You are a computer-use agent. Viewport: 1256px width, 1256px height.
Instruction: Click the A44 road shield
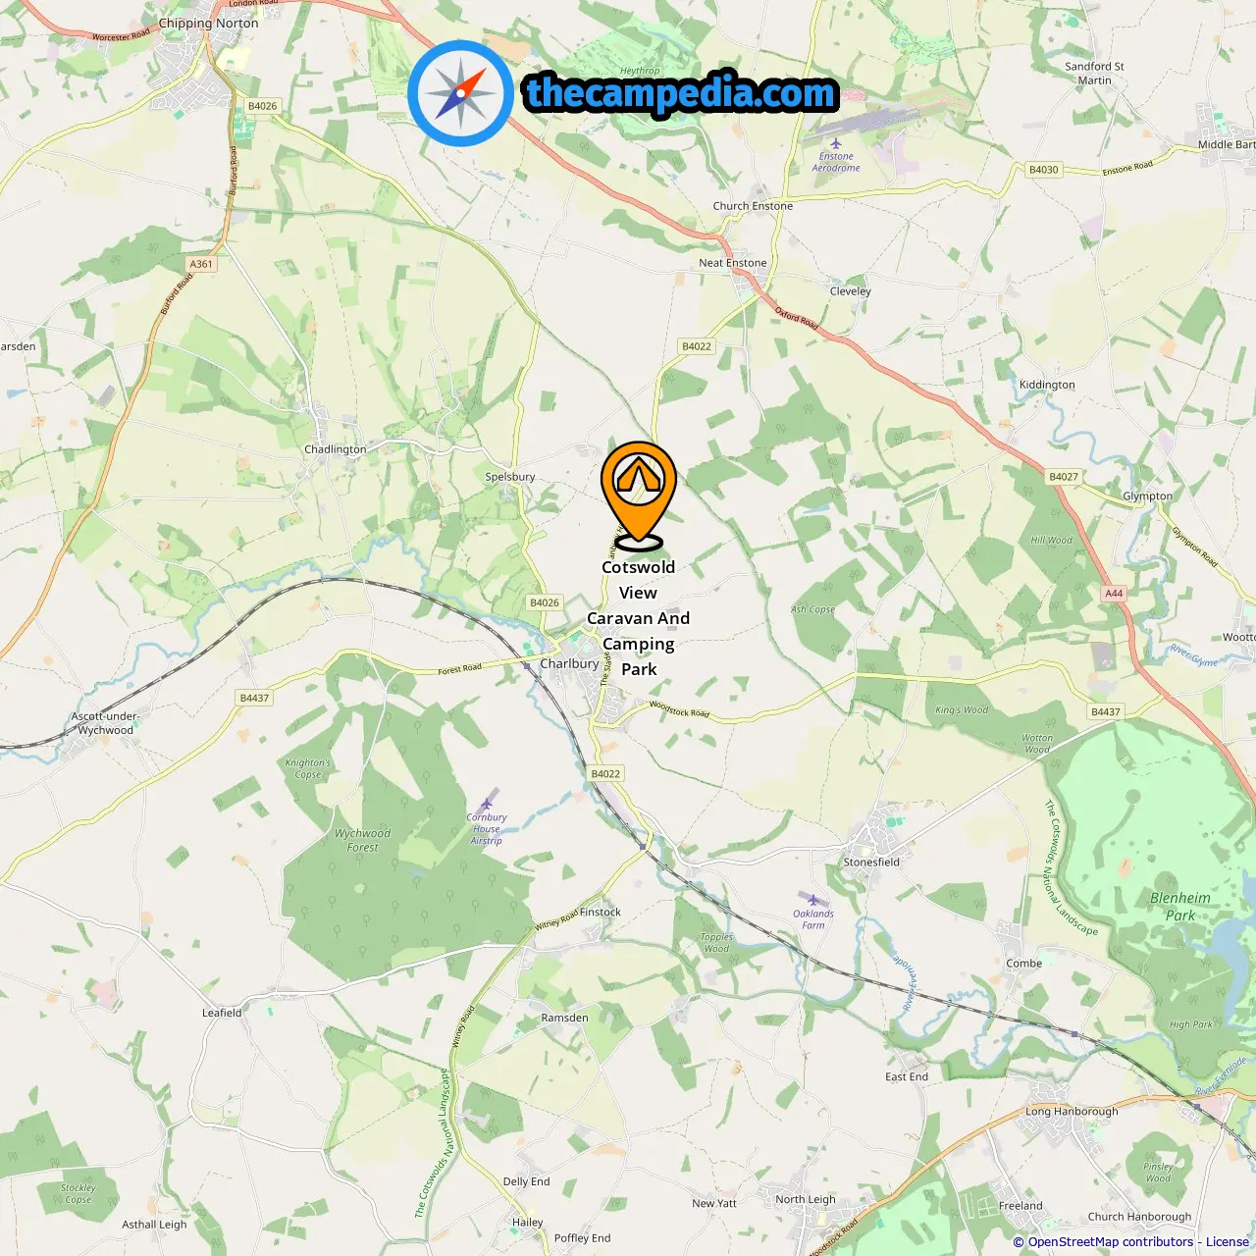(1114, 593)
